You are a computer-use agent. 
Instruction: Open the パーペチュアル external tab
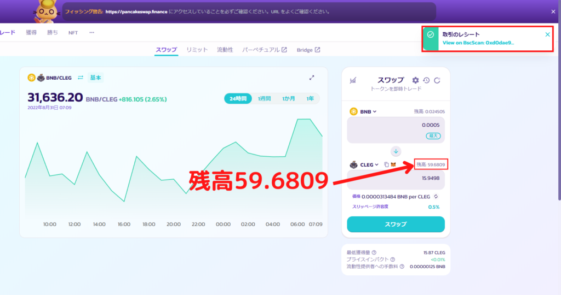265,50
